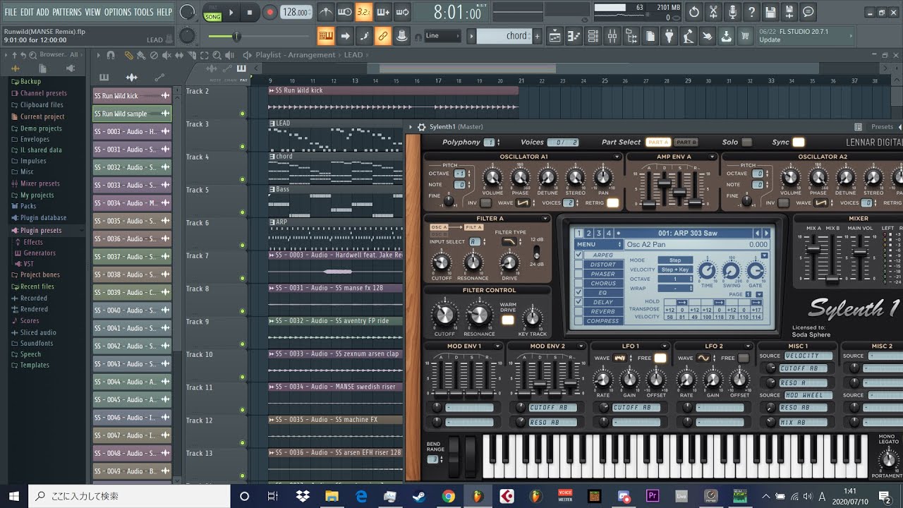Click the save project floppy icon

770,12
